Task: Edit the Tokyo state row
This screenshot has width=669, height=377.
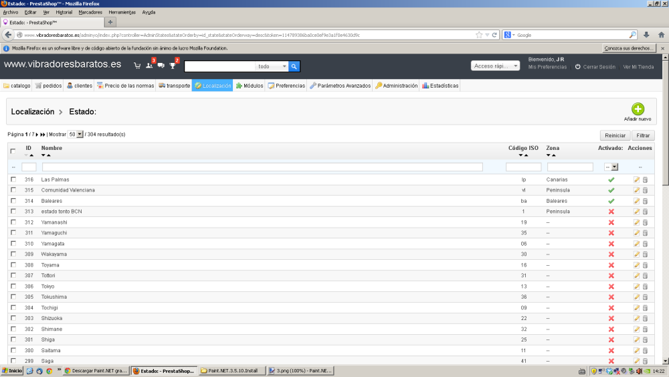Action: click(636, 287)
